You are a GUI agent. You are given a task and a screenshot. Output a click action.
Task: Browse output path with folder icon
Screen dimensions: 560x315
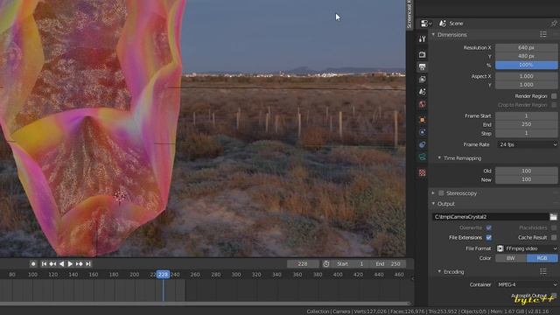(553, 217)
